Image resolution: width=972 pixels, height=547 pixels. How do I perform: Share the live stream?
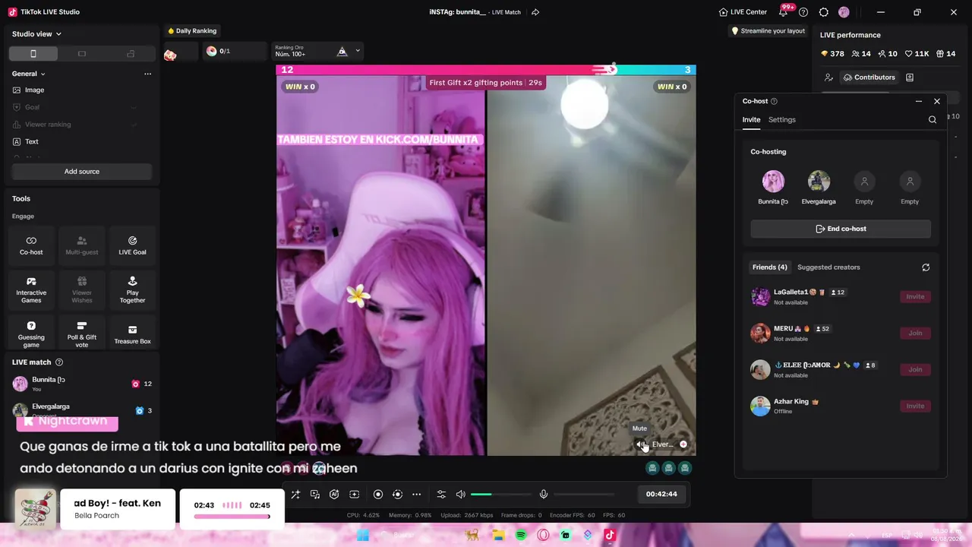535,12
